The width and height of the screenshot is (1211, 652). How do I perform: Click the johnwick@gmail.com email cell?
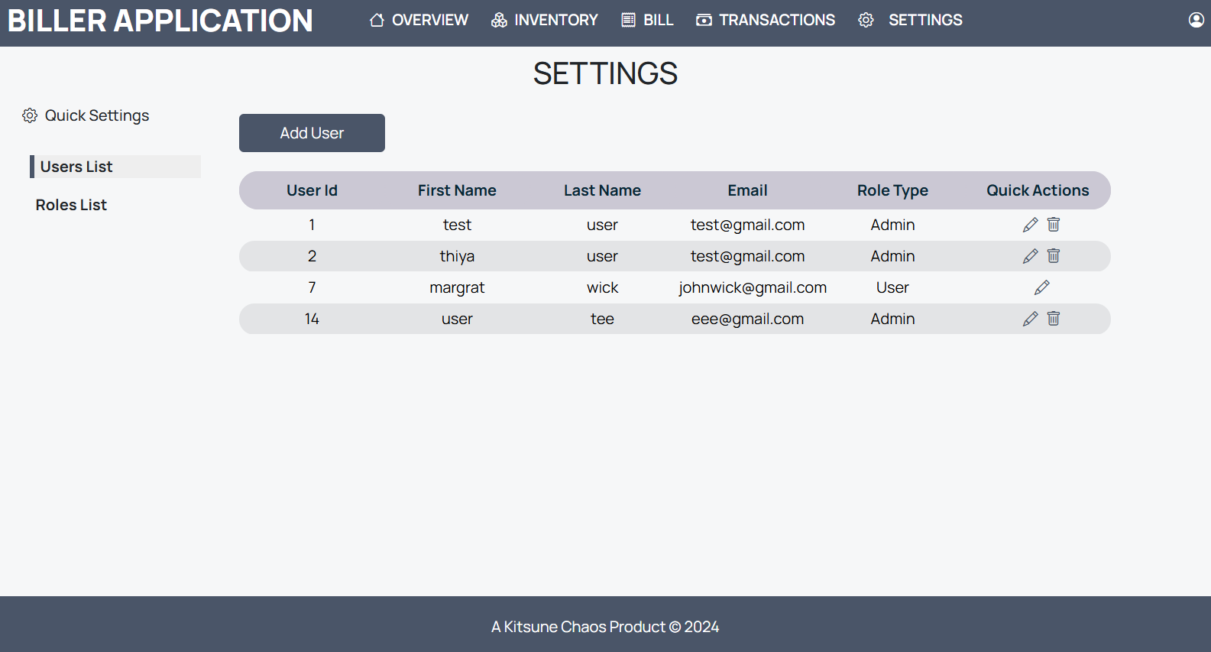point(752,287)
